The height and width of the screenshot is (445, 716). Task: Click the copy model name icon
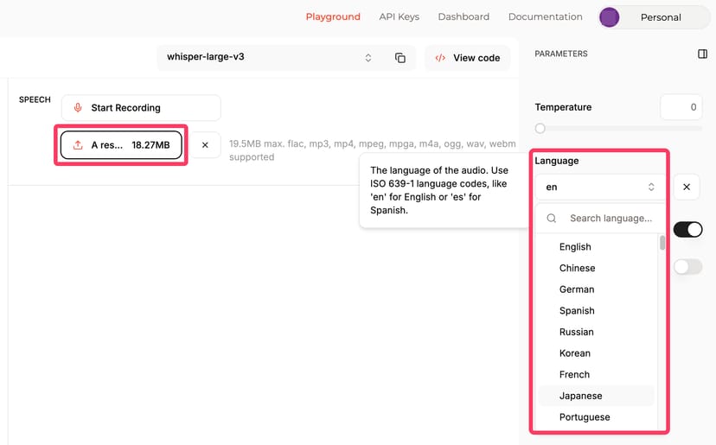coord(400,58)
